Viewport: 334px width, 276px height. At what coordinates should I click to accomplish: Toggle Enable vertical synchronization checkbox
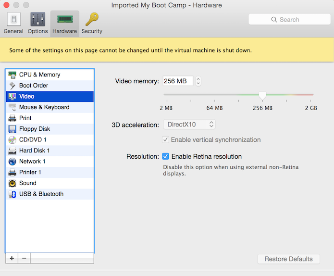(165, 139)
